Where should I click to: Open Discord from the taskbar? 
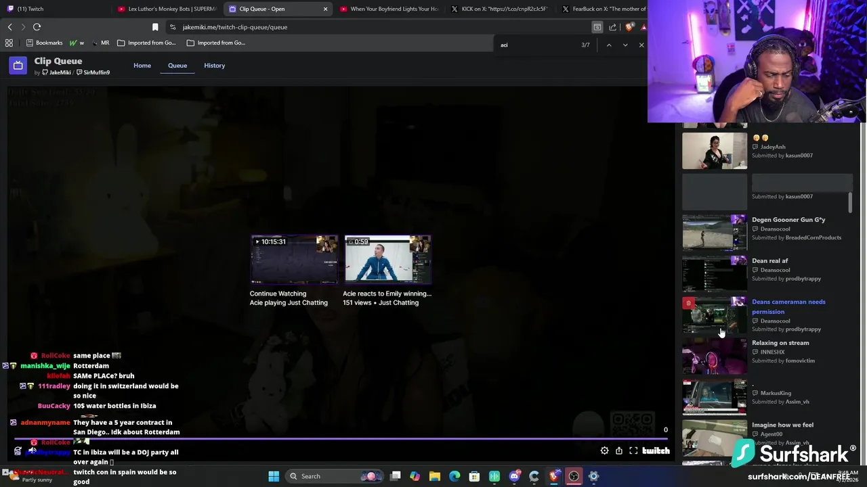(514, 476)
